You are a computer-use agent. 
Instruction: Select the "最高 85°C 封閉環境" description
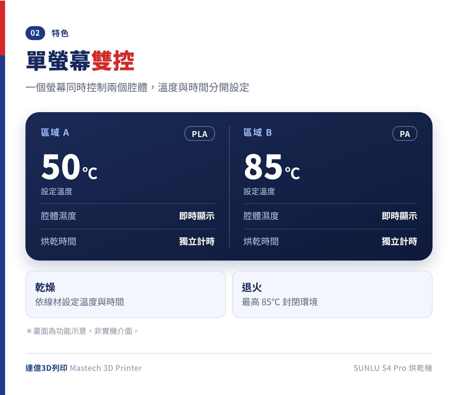pyautogui.click(x=280, y=302)
